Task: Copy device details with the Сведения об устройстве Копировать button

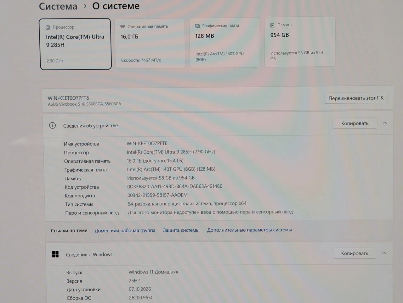Action: [355, 123]
